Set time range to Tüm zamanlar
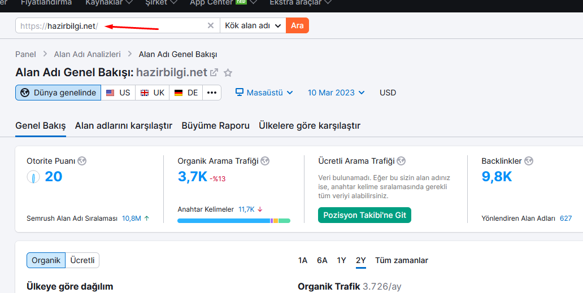 tap(402, 260)
